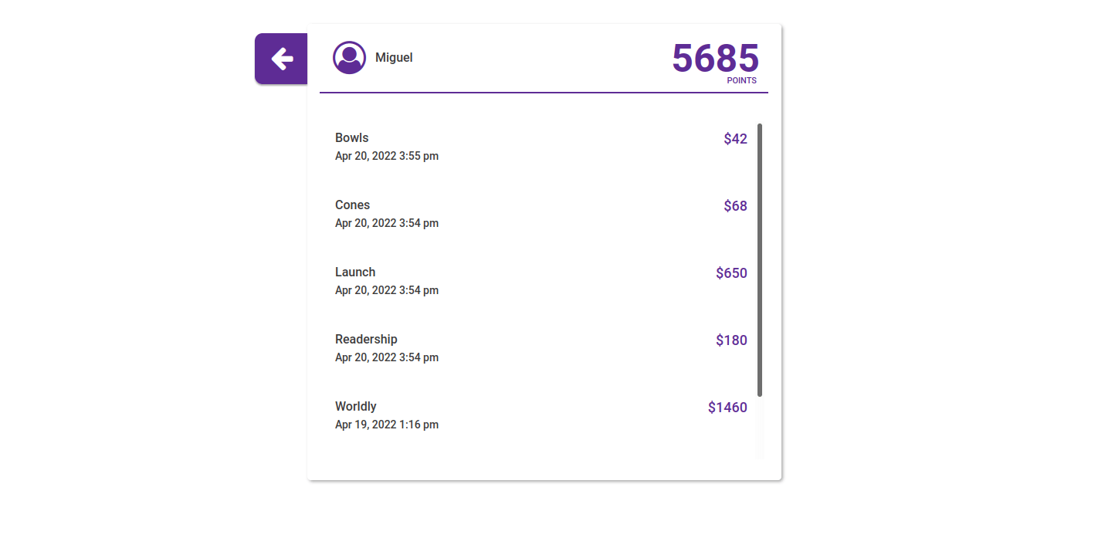Screen dimensions: 1115x555
Task: Click the $42 amount for Bowls
Action: (x=735, y=139)
